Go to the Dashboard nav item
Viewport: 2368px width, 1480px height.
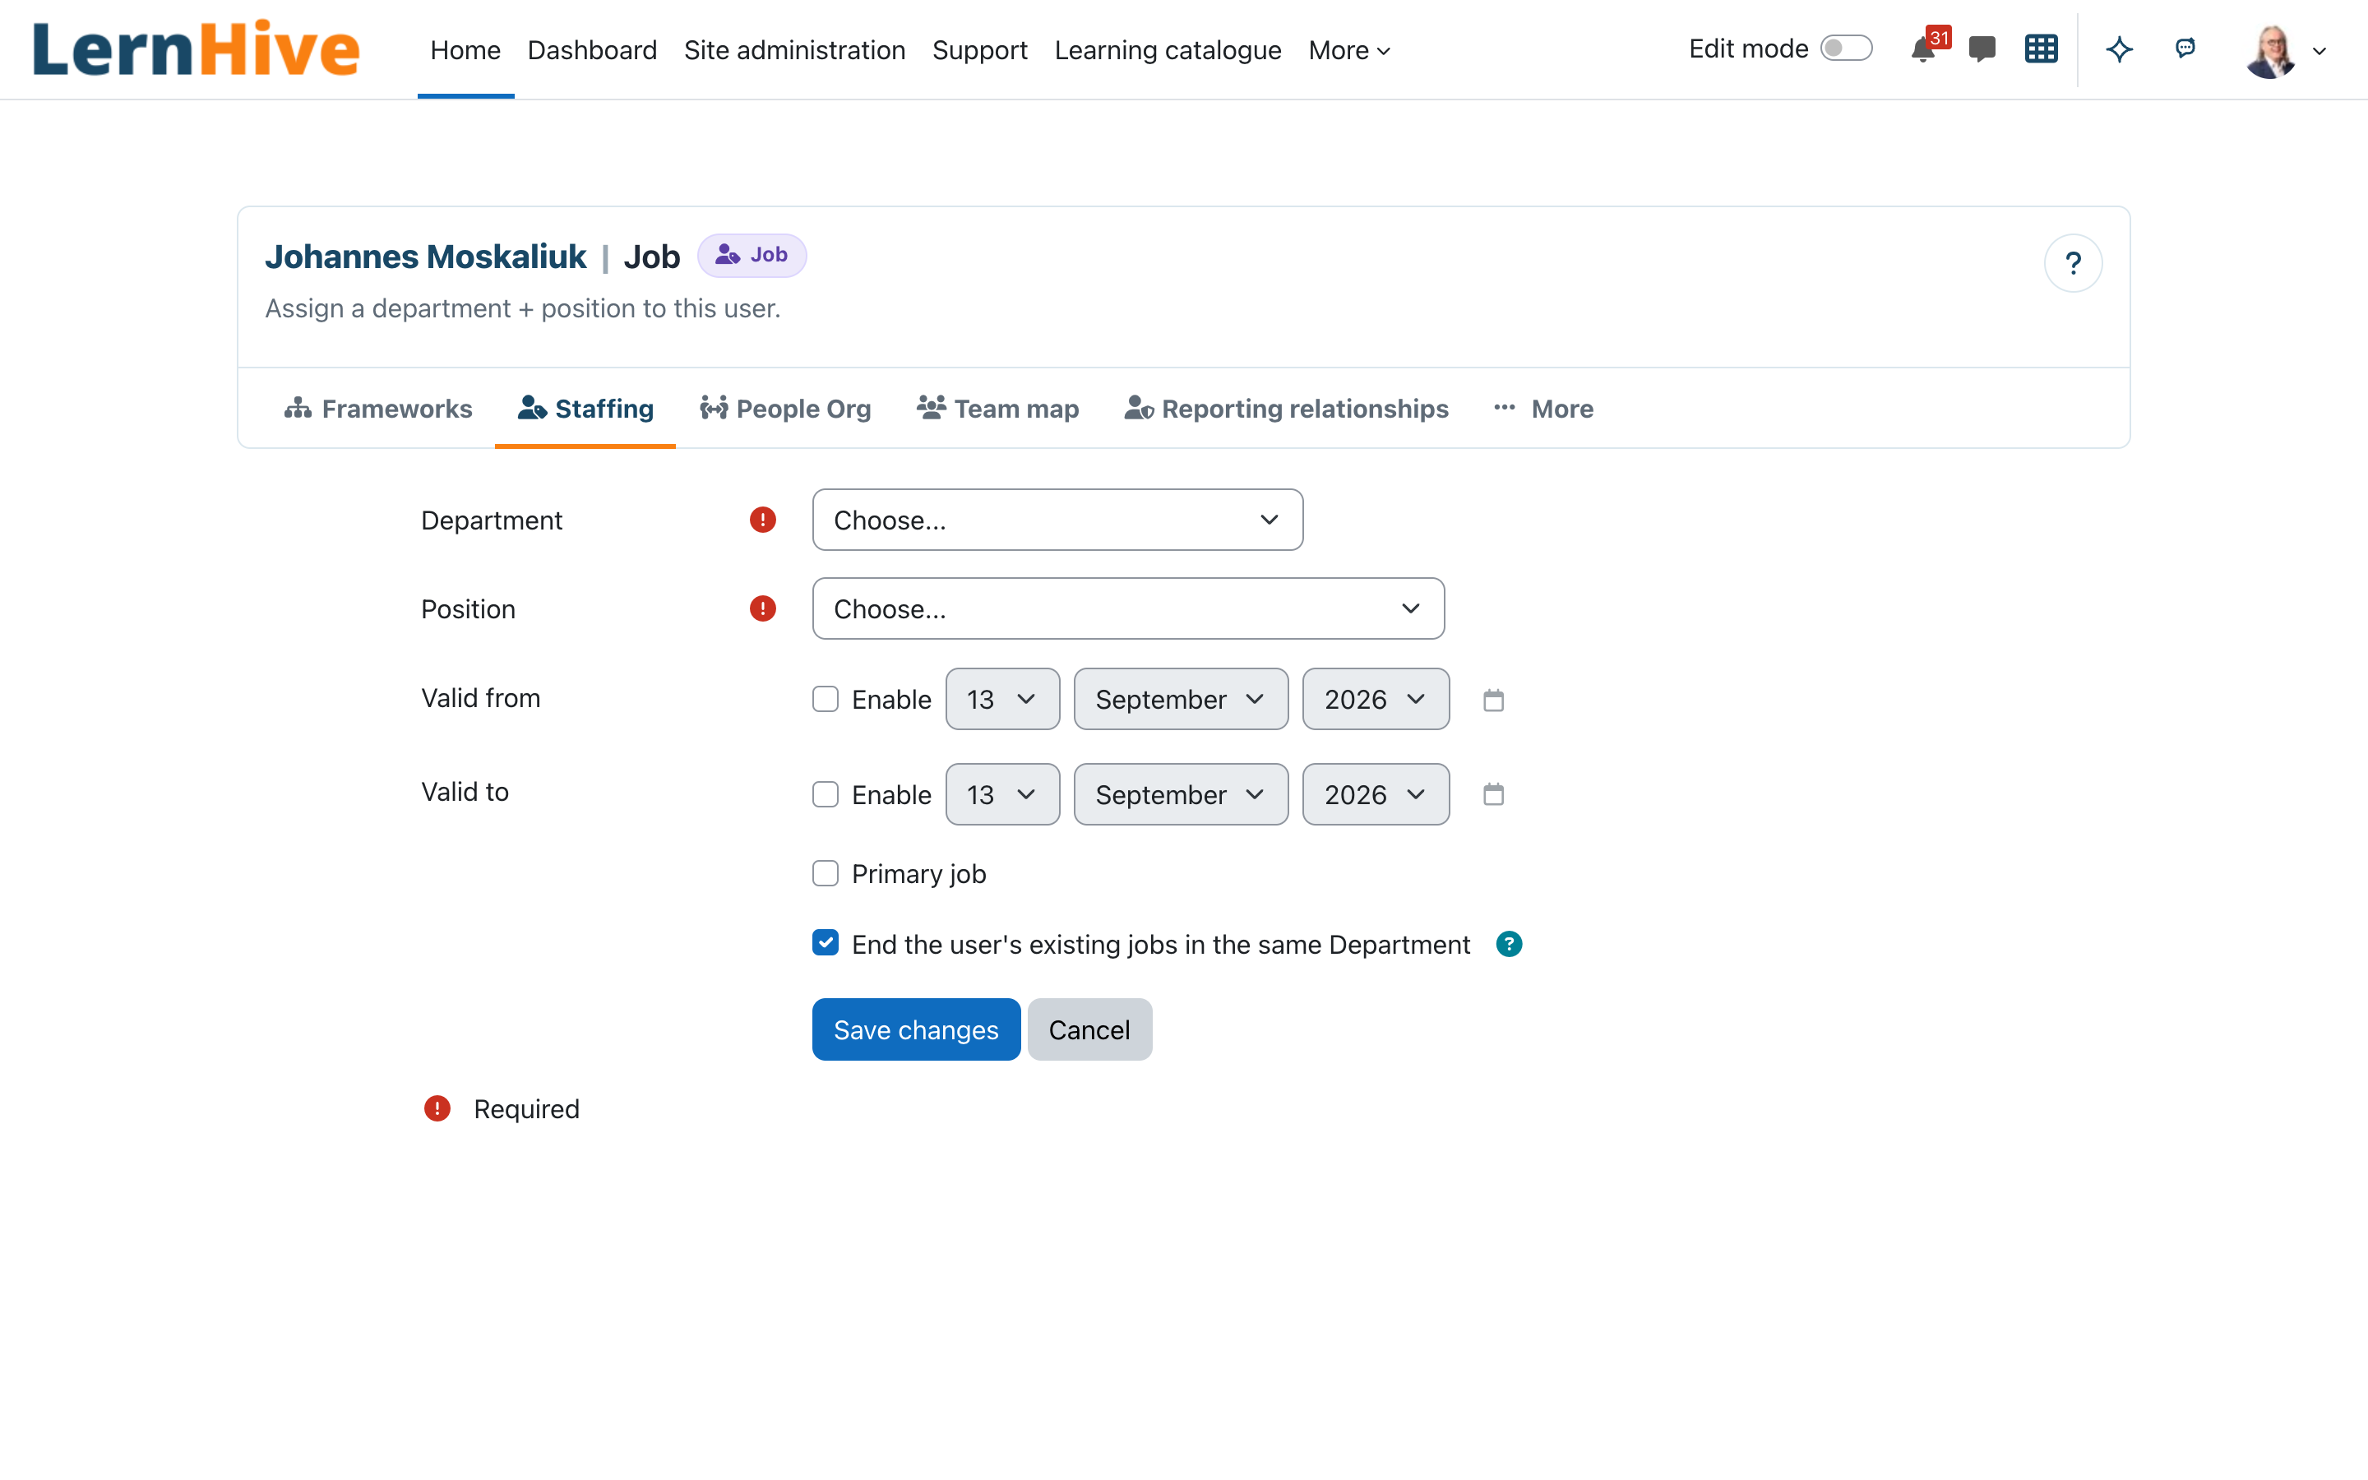(x=592, y=50)
